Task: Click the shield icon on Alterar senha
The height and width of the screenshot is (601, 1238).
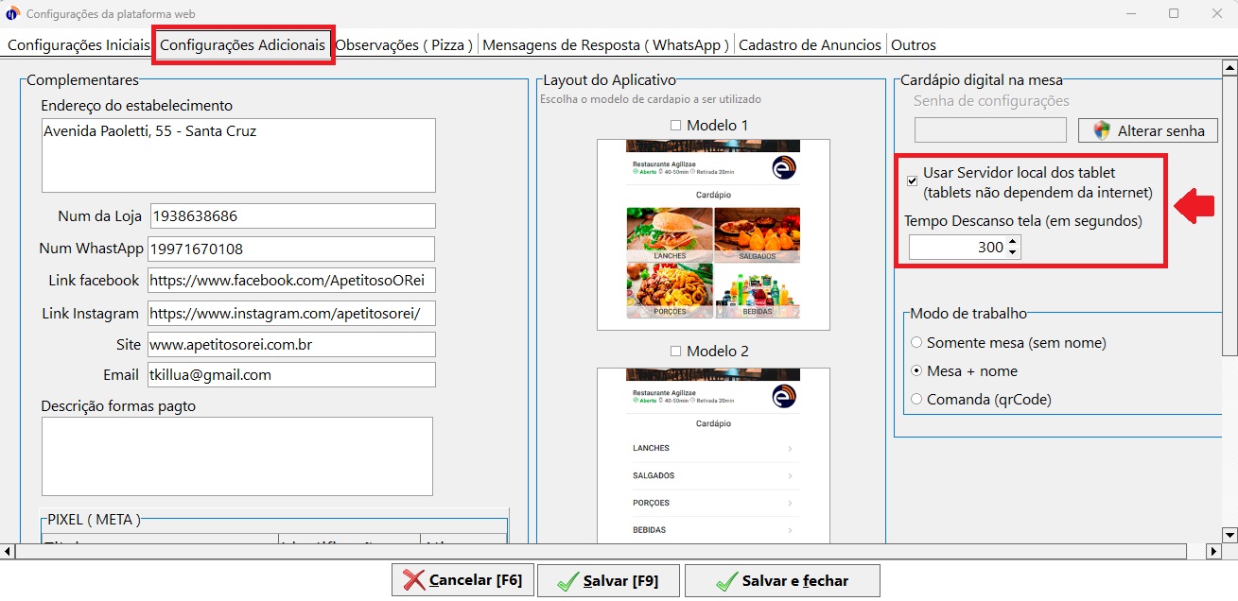Action: coord(1101,130)
